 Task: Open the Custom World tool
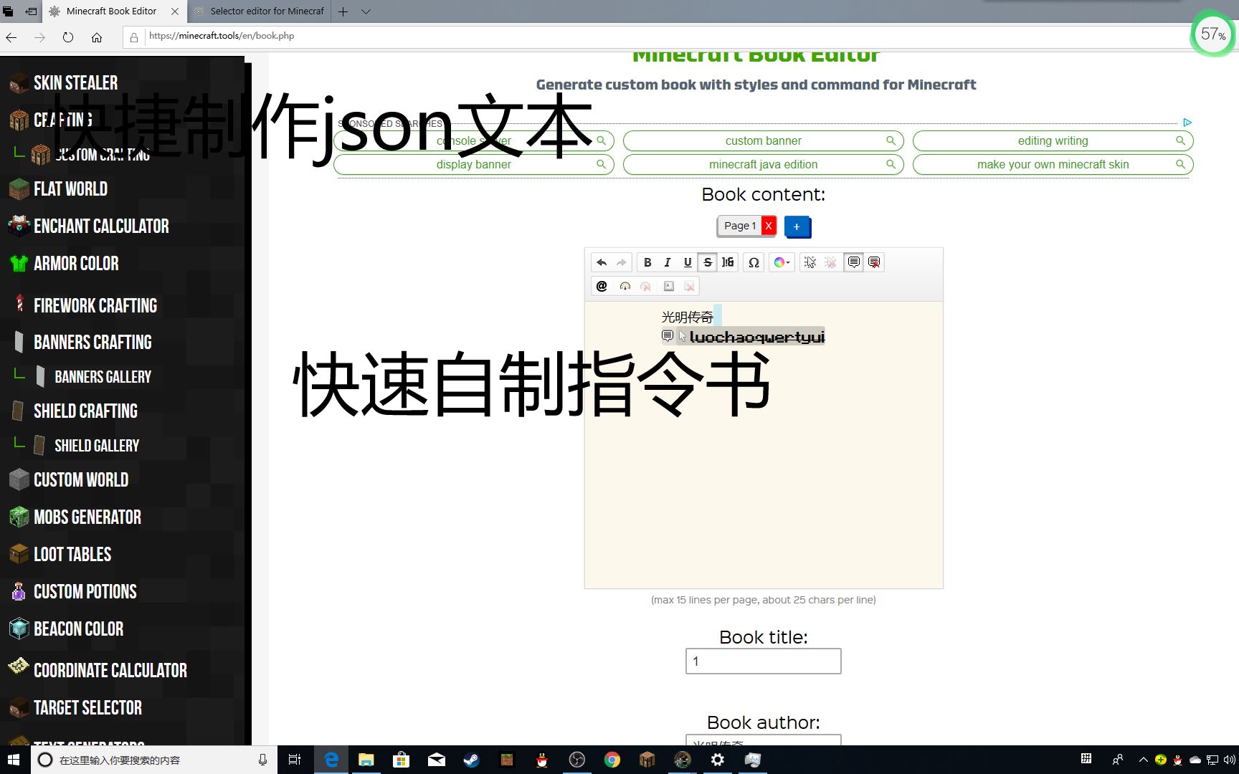click(81, 480)
